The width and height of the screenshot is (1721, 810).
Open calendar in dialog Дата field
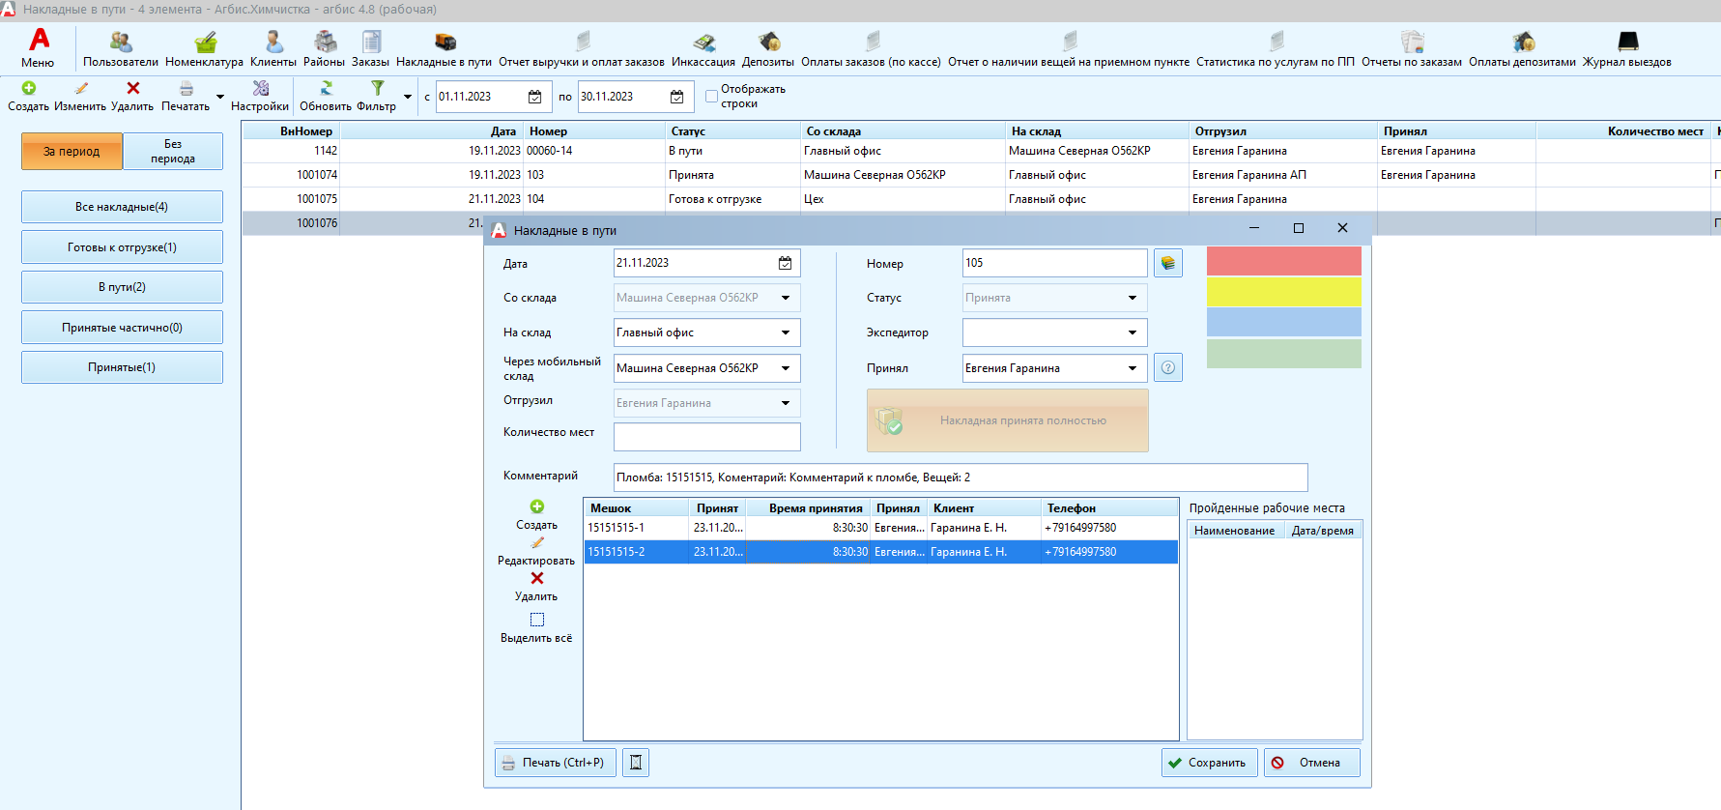(x=786, y=263)
